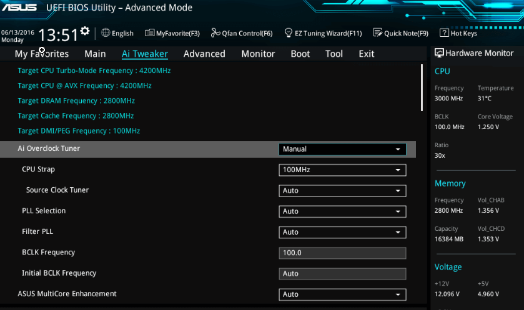Go to the Exit tab

tap(366, 54)
